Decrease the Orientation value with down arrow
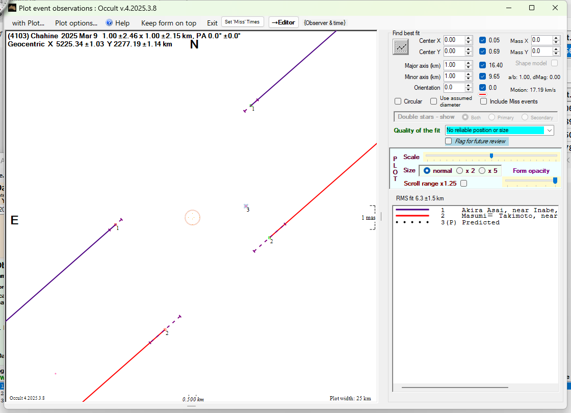571x413 pixels. coord(469,90)
